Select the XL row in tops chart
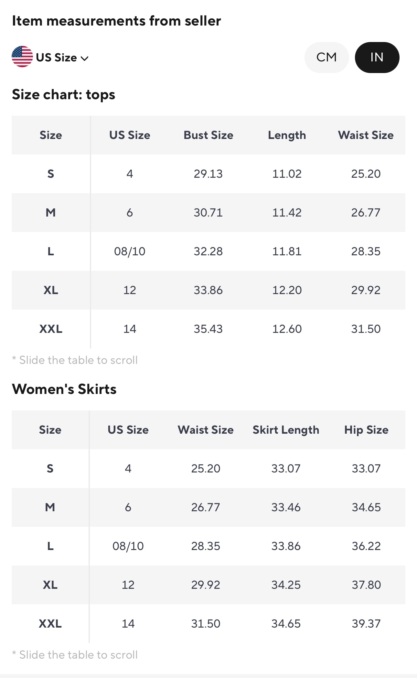 [x=51, y=290]
